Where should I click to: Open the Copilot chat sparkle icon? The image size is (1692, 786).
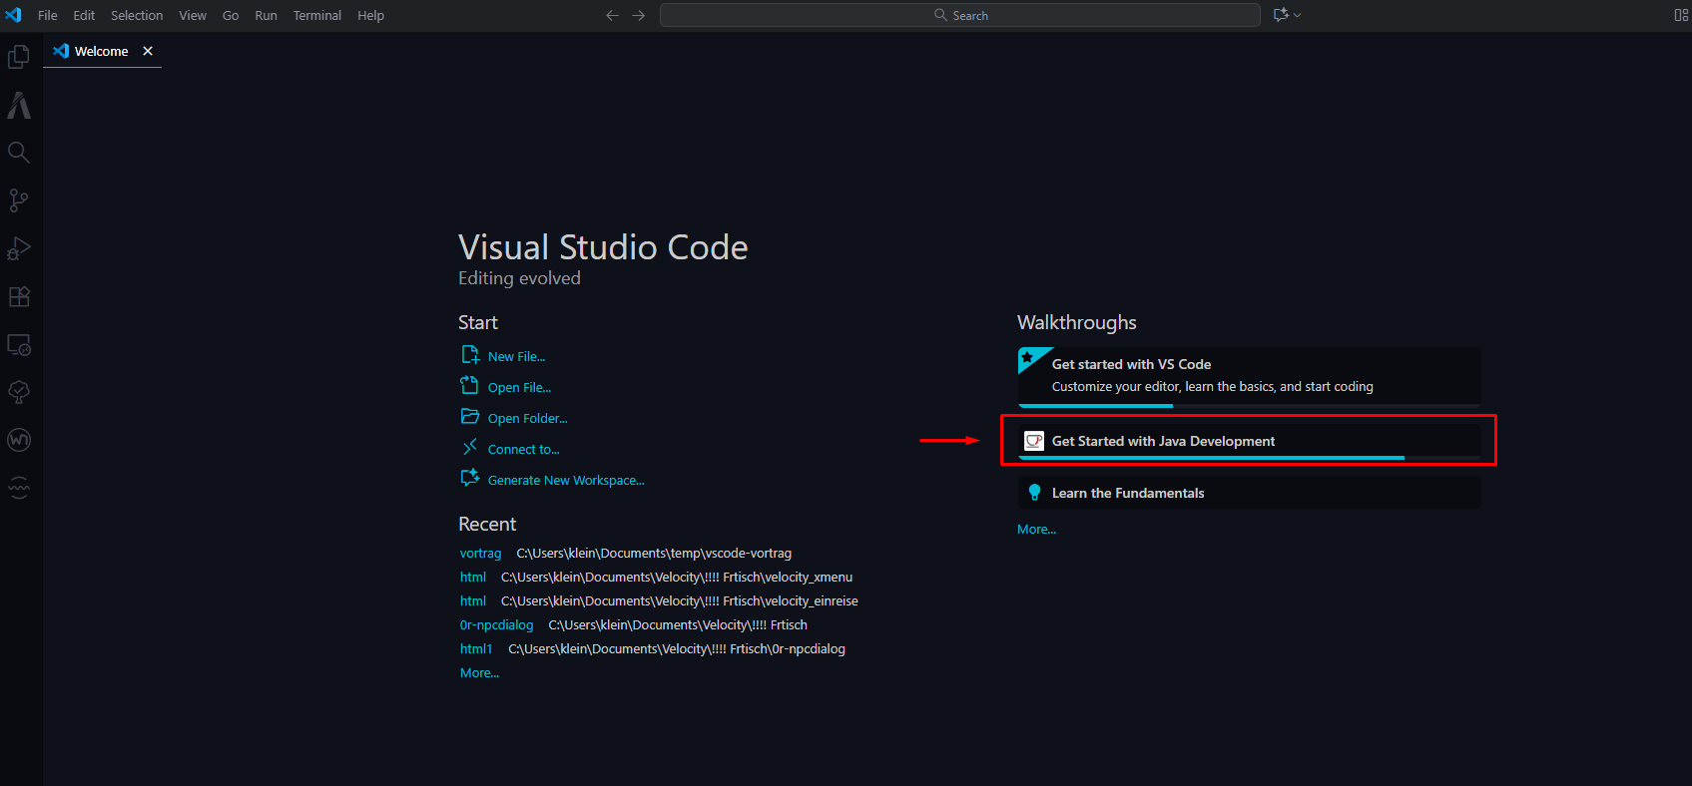[1281, 15]
